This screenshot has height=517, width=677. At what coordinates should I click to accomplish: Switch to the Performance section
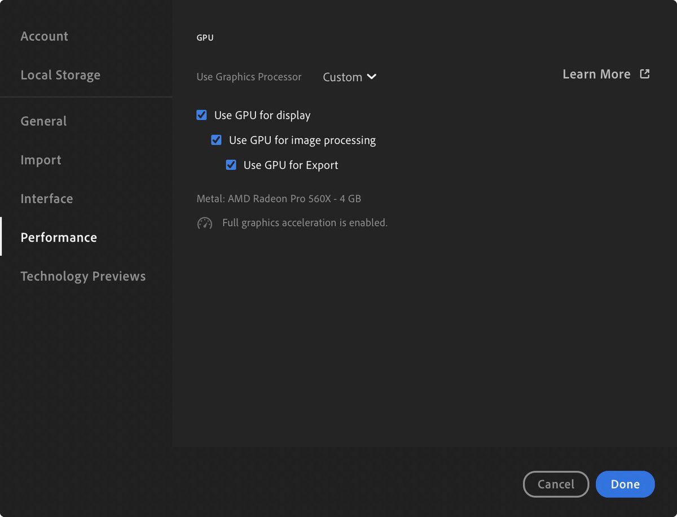(59, 237)
